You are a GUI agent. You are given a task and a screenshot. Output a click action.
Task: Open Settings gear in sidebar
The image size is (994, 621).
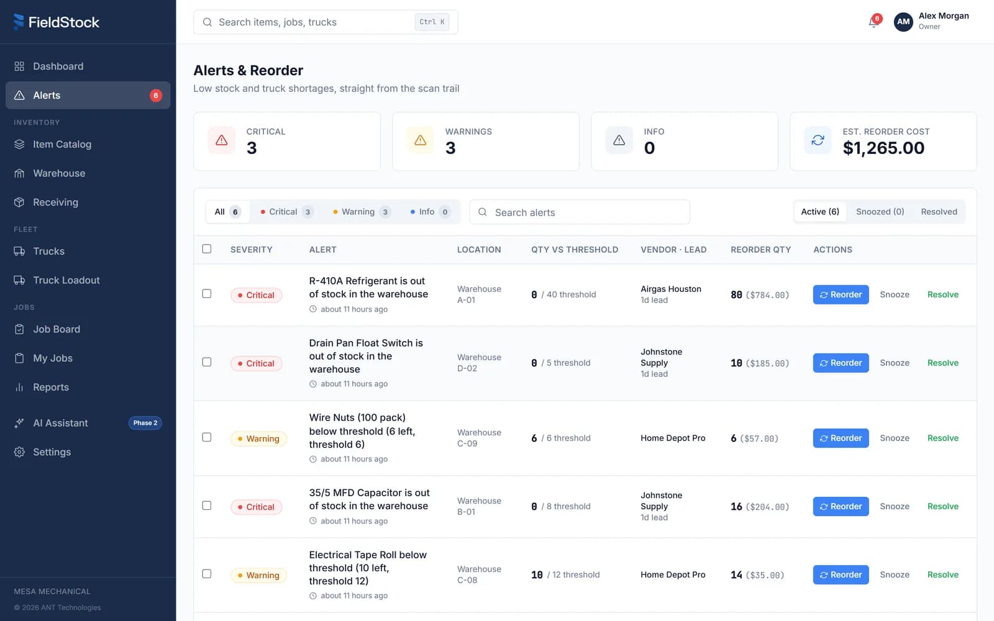coord(88,452)
